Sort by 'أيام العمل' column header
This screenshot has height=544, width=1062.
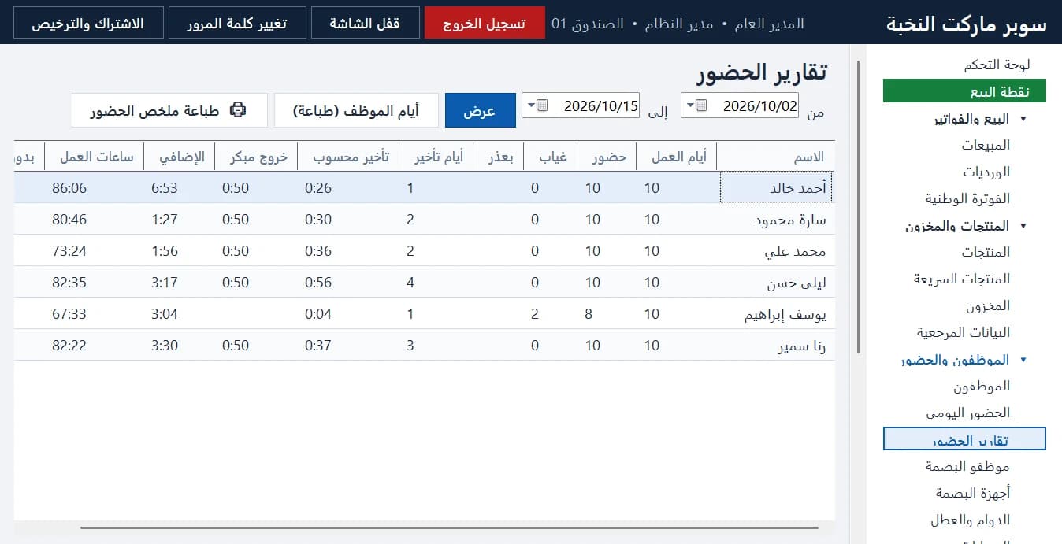[x=677, y=157]
